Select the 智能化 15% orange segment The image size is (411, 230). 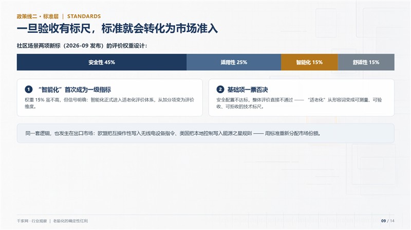tap(309, 62)
